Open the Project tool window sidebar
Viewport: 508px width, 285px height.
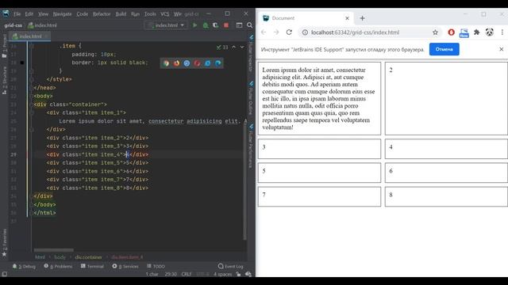(x=4, y=46)
